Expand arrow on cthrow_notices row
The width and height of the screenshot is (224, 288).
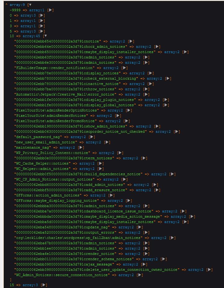146,89
